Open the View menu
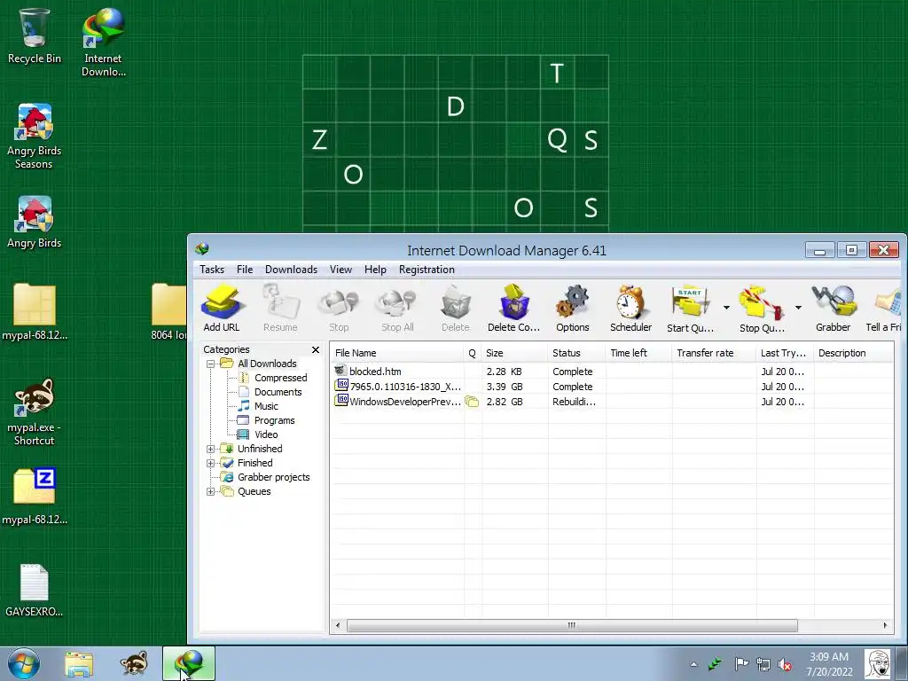This screenshot has width=908, height=681. pyautogui.click(x=340, y=270)
